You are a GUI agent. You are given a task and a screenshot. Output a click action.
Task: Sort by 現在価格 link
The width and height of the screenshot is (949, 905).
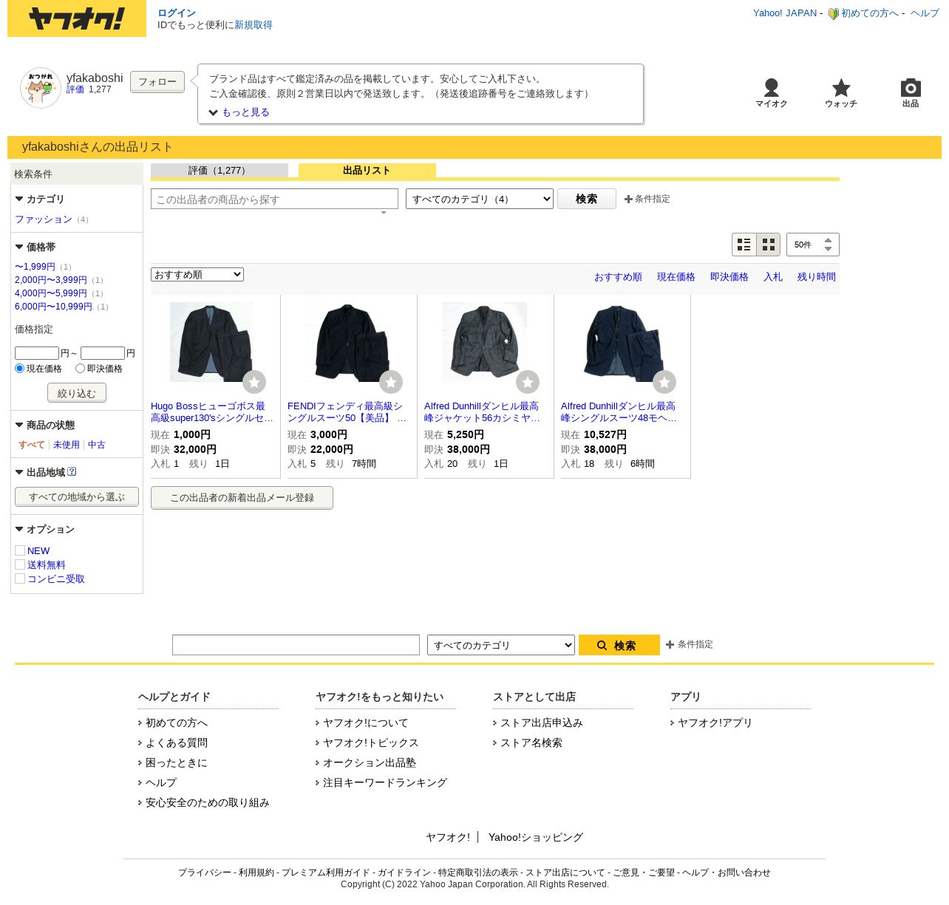[x=676, y=277]
